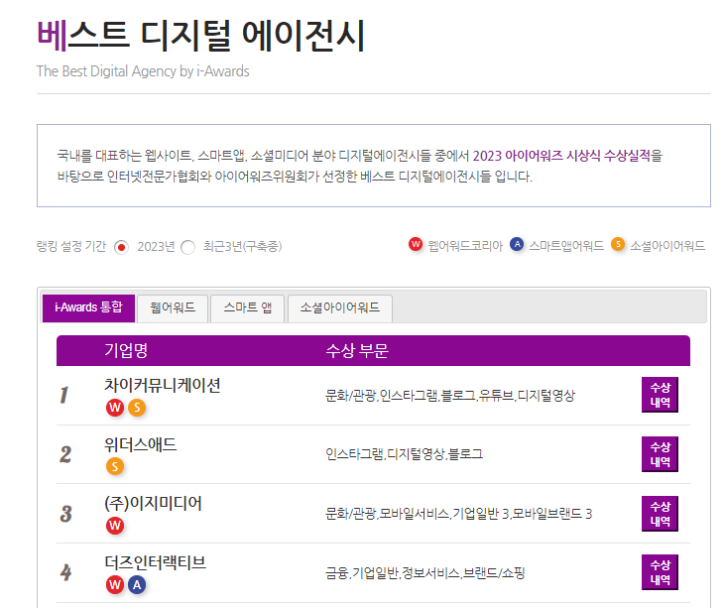This screenshot has width=726, height=608.
Task: Click award categories text 인스타그램,디지털영상,블로그
Action: [x=405, y=454]
